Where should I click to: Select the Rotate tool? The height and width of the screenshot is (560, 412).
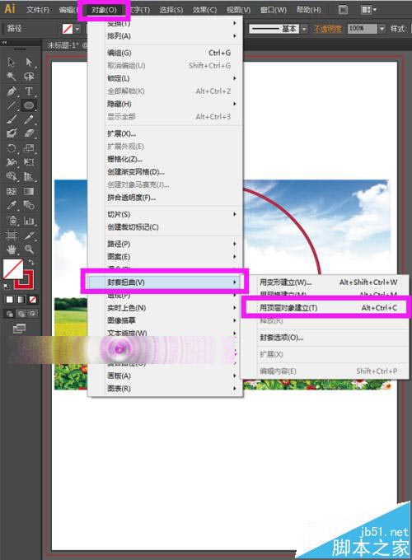tap(12, 148)
